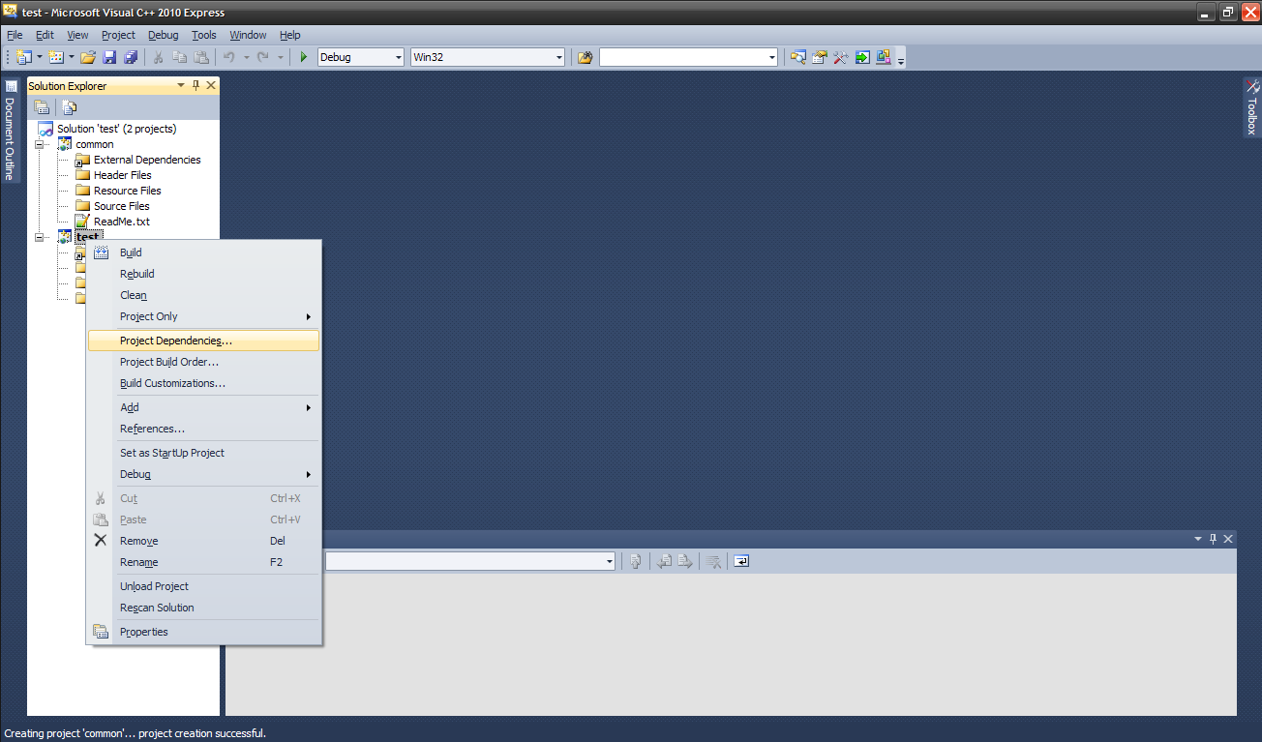The width and height of the screenshot is (1262, 742).
Task: Choose Unload Project from the context menu
Action: [x=203, y=586]
